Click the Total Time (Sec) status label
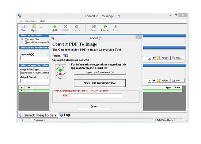The image size is (201, 144). 165,120
